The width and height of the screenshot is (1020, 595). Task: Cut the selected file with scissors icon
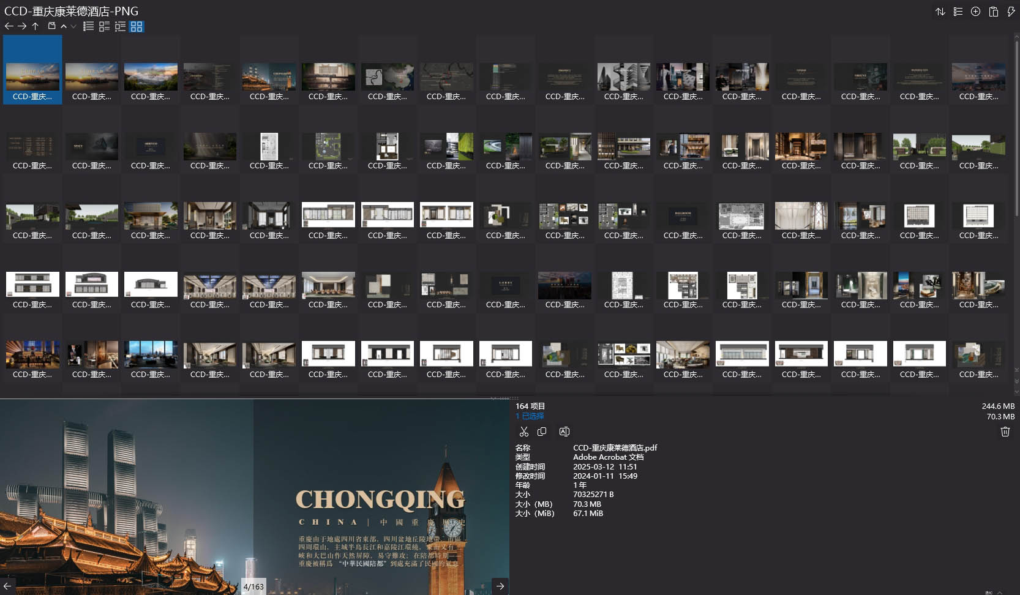click(523, 432)
